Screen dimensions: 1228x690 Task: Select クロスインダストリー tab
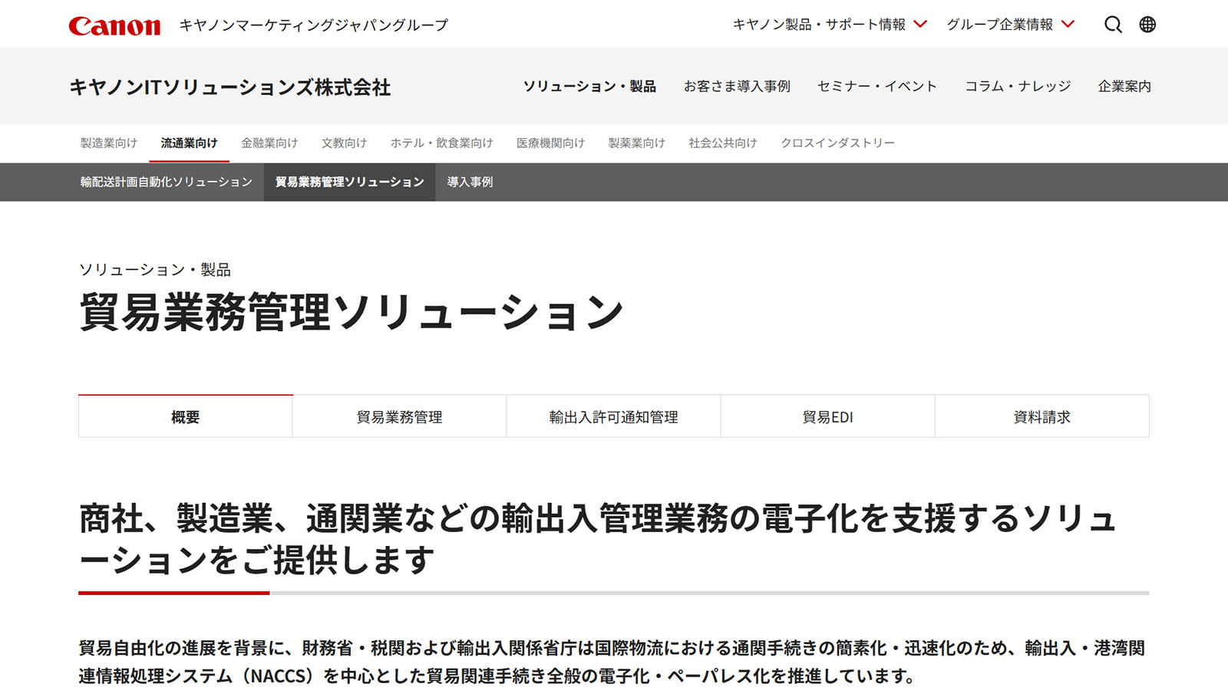coord(837,143)
